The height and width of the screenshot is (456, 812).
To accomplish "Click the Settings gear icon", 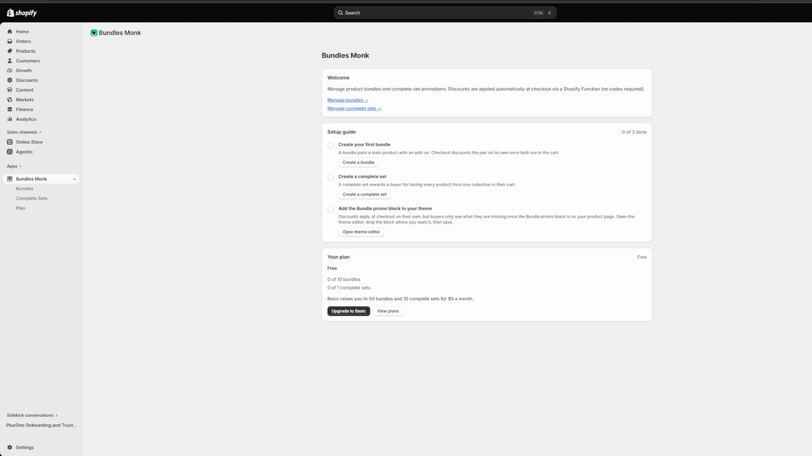I will click(x=10, y=447).
